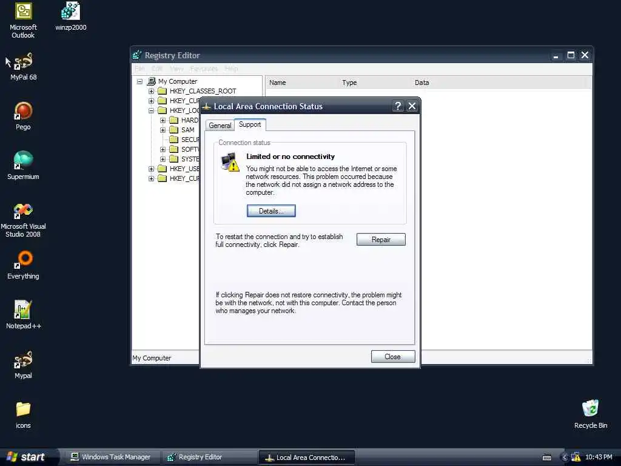Click the My Computer icon in registry tree
Image resolution: width=621 pixels, height=466 pixels.
click(151, 81)
